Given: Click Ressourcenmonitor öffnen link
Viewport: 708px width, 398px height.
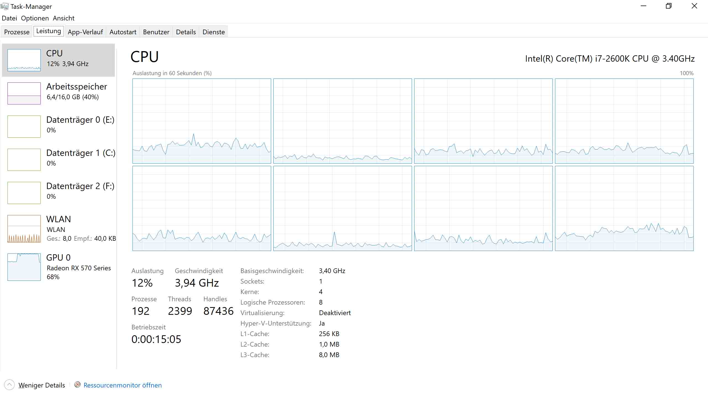Looking at the screenshot, I should [x=123, y=385].
